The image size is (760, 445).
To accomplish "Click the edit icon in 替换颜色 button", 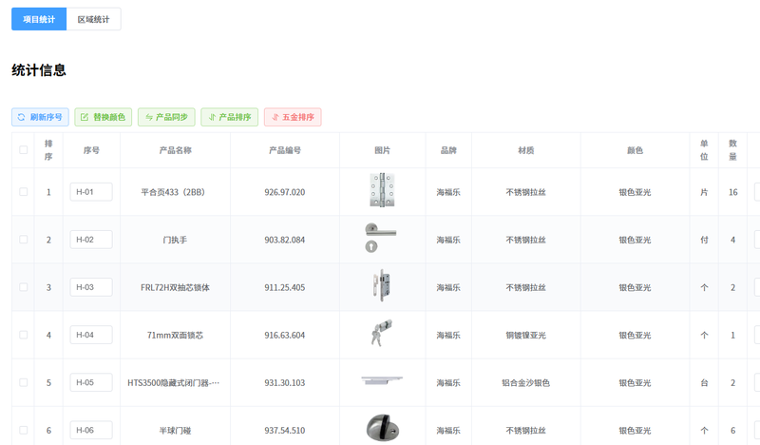I will (85, 117).
